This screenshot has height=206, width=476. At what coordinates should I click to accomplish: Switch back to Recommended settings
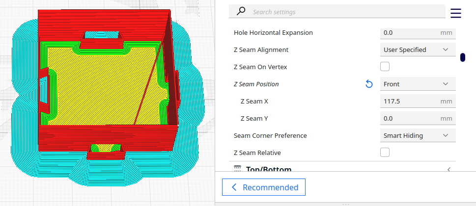coord(263,187)
